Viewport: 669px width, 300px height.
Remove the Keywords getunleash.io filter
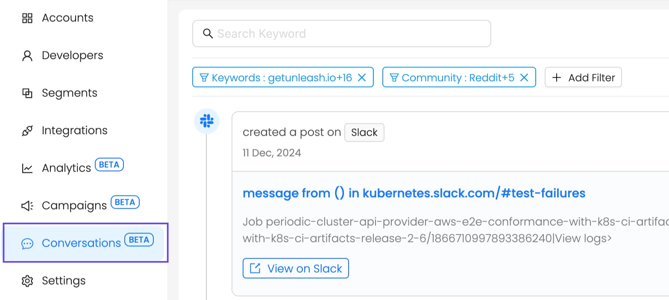[362, 77]
